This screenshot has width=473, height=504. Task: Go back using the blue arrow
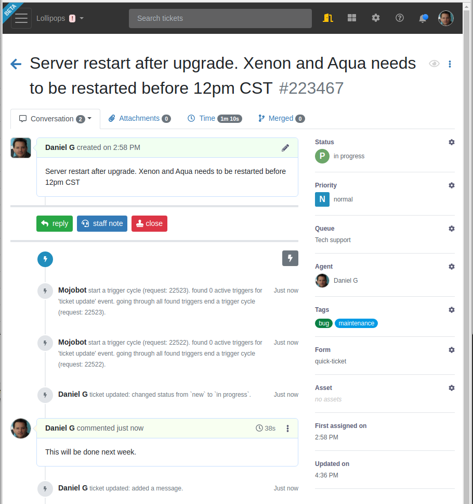click(16, 64)
